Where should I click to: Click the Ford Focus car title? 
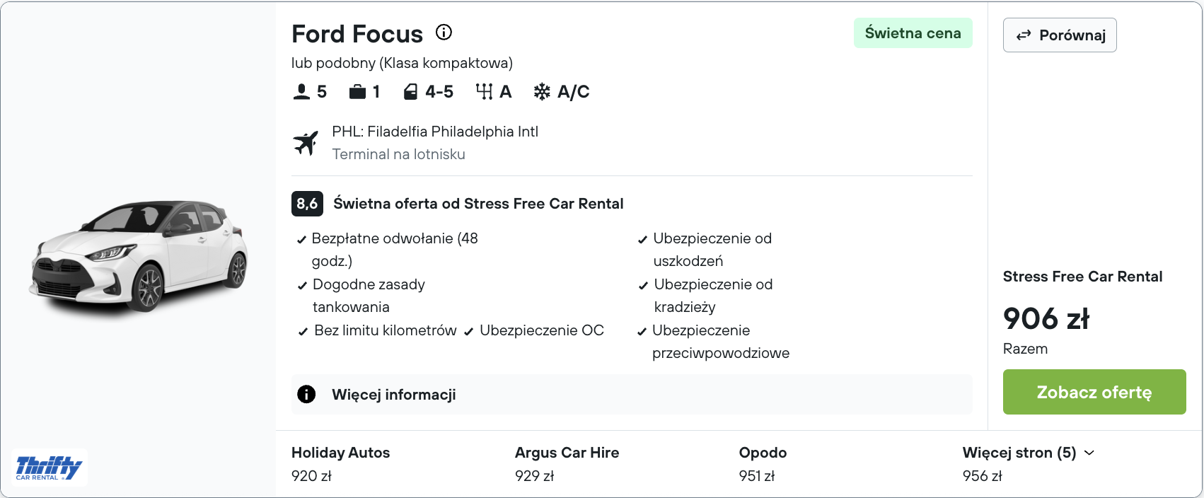tap(357, 34)
